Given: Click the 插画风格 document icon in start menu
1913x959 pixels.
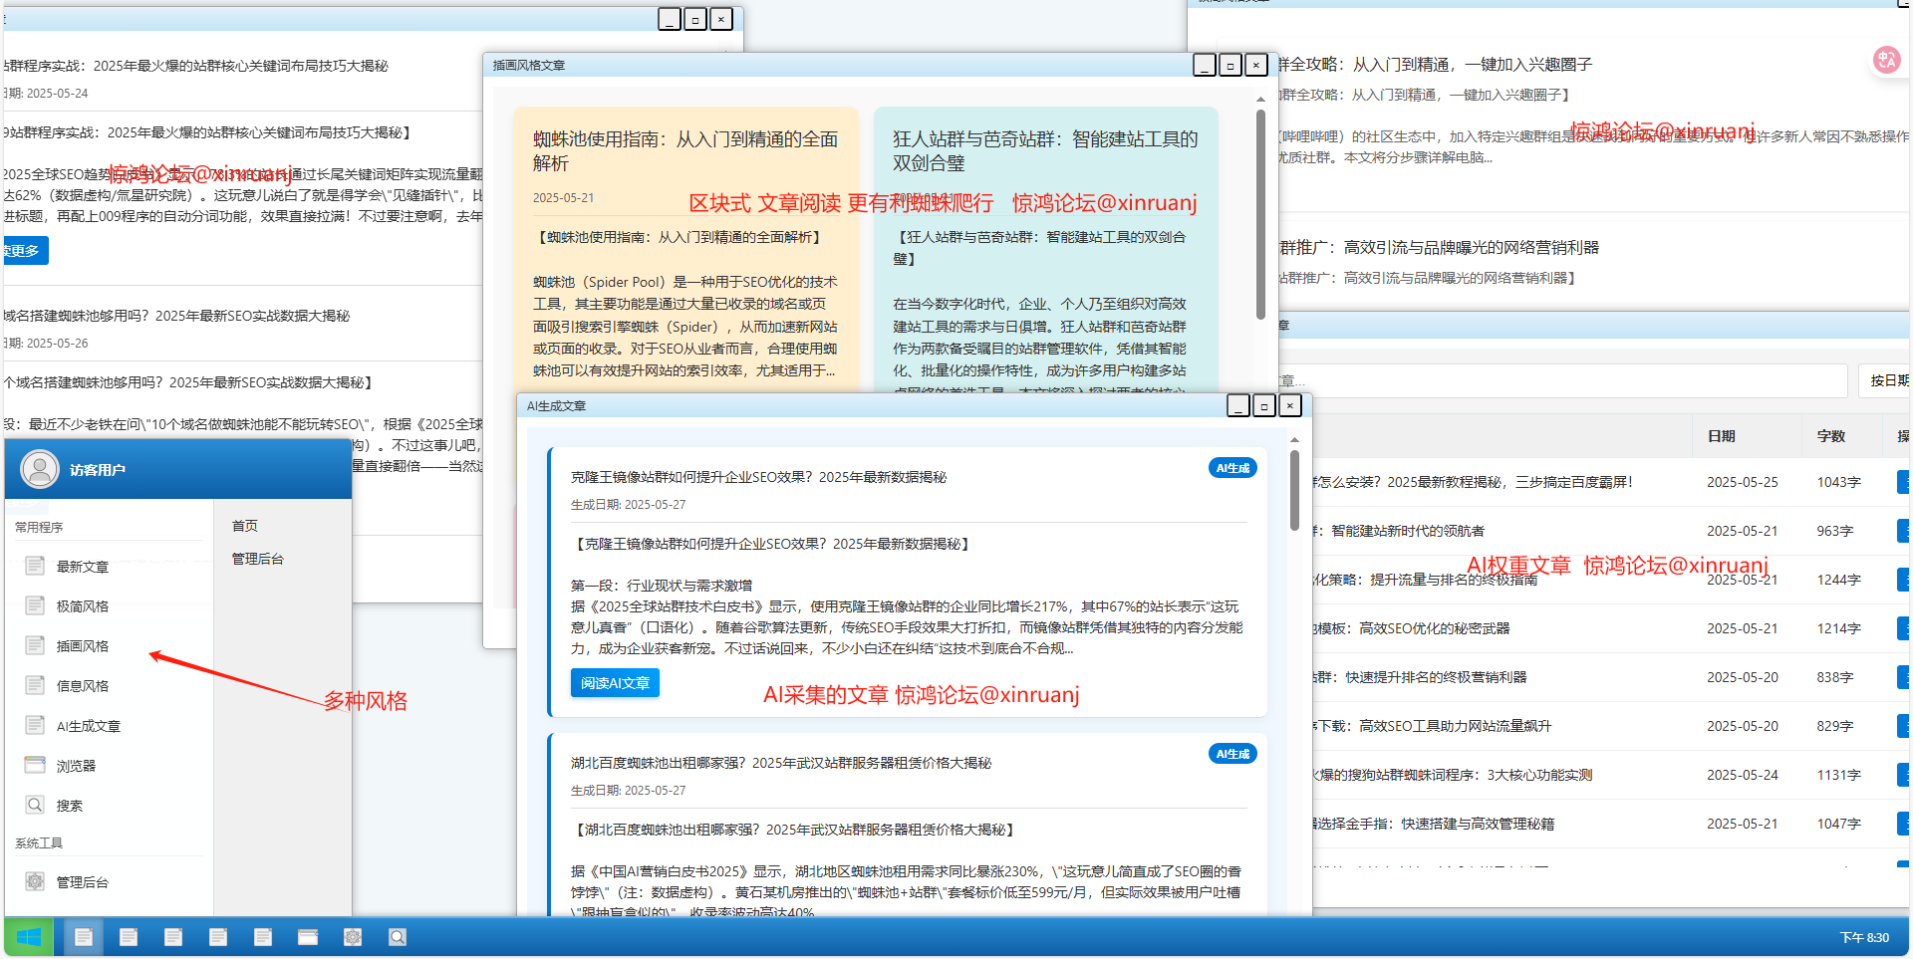Looking at the screenshot, I should [x=35, y=645].
